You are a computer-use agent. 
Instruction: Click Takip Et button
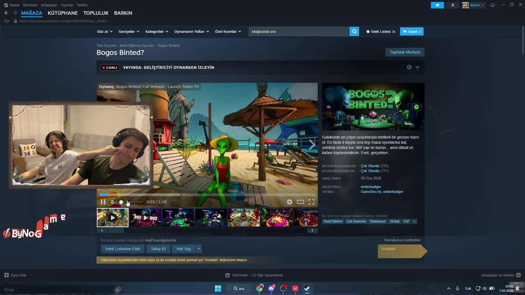(x=158, y=249)
